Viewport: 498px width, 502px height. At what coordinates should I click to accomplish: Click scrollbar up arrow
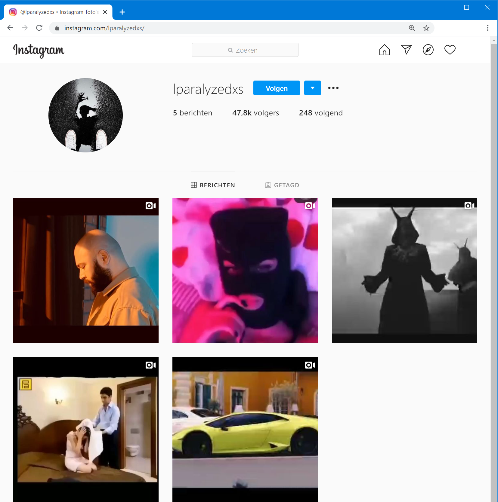[494, 40]
